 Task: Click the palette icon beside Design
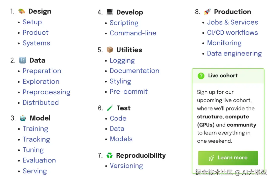click(22, 12)
